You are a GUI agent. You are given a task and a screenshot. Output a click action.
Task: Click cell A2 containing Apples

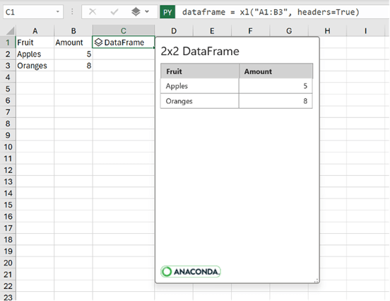click(x=35, y=54)
